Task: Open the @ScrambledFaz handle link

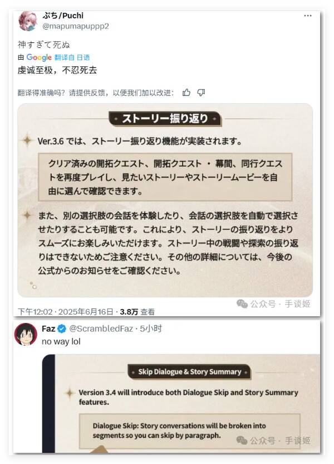Action: tap(101, 329)
